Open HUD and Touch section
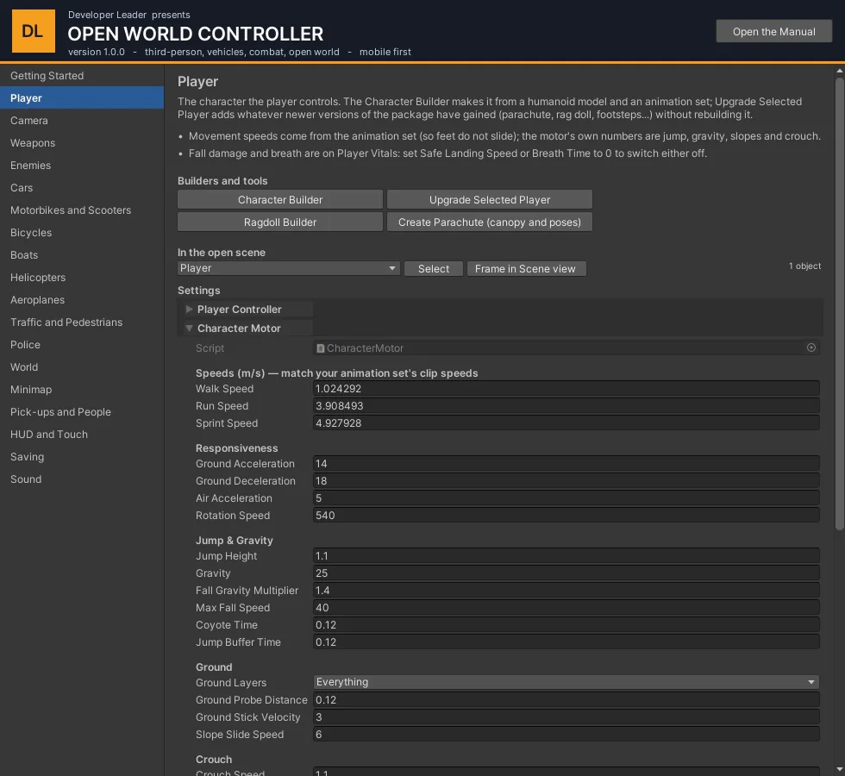 [x=82, y=435]
